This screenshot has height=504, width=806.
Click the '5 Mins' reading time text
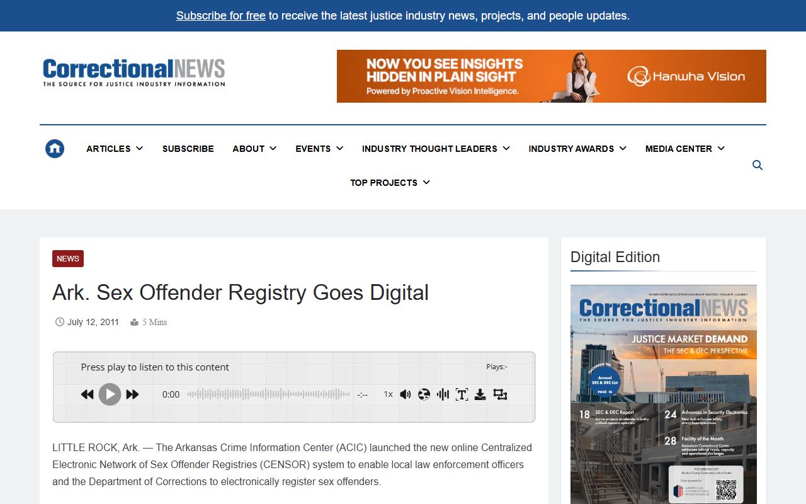point(155,322)
